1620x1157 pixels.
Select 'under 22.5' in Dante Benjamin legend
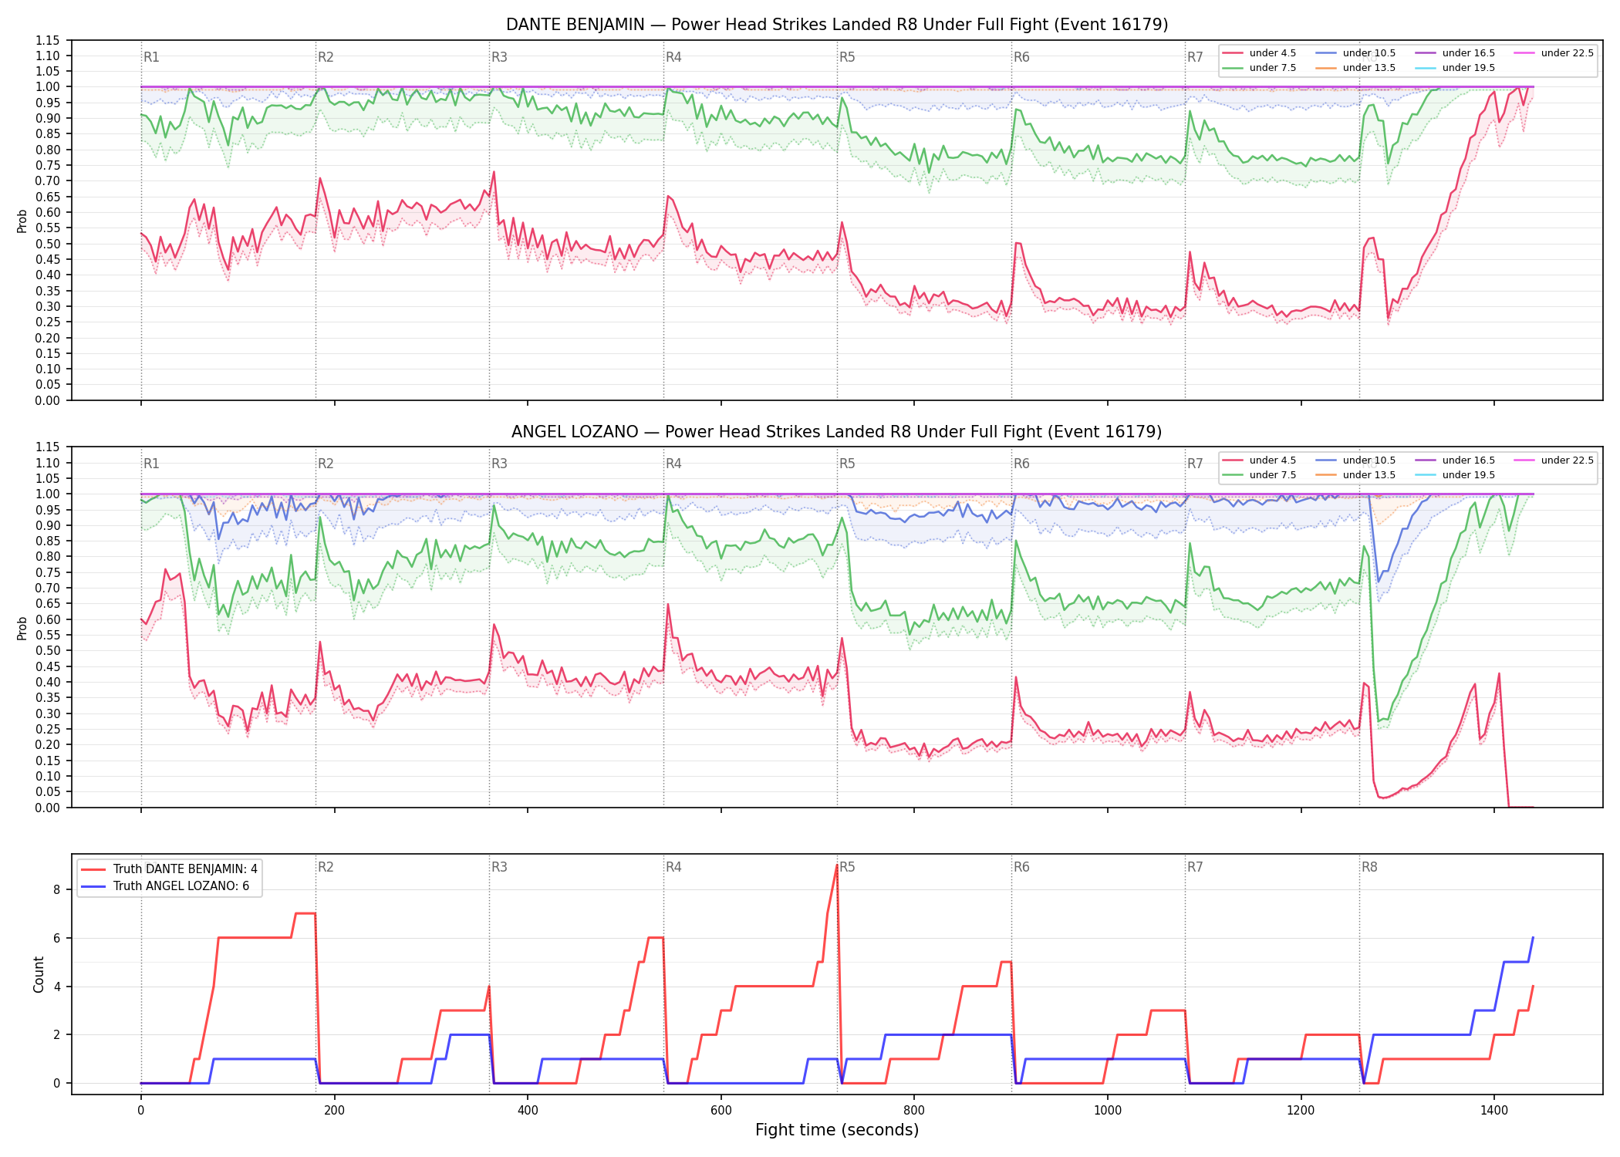click(1554, 53)
